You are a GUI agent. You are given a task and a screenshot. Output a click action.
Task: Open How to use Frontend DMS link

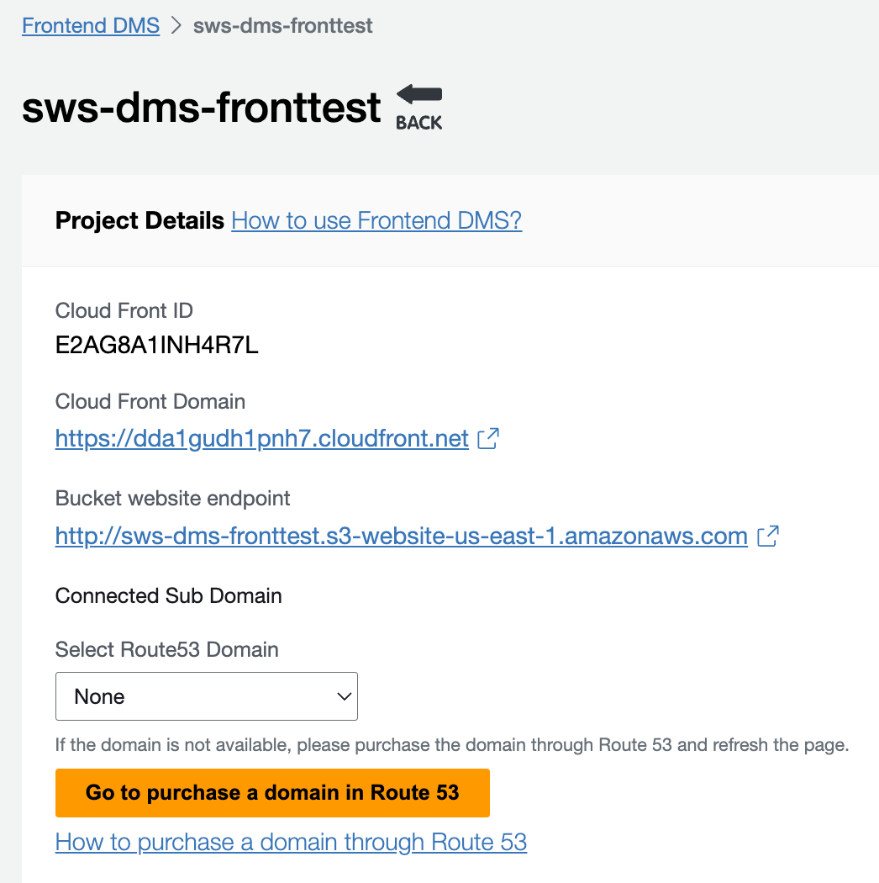(x=376, y=220)
